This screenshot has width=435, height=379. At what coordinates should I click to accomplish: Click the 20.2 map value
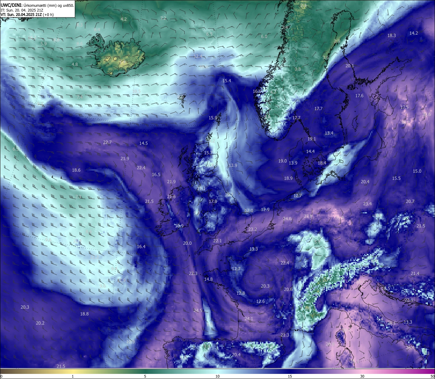40,323
